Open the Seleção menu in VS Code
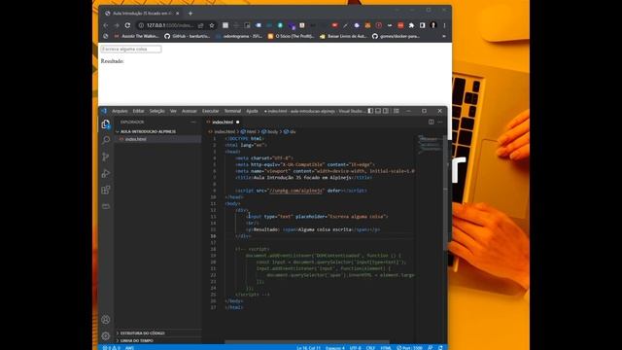 [157, 111]
